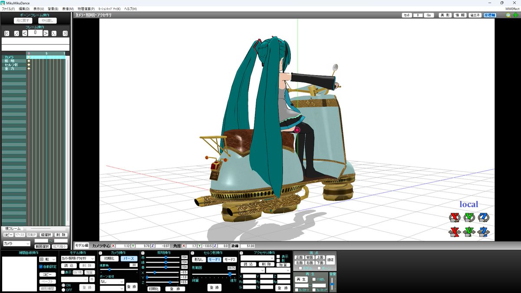Collapse the accessory operation panel minus icon

pyautogui.click(x=241, y=253)
